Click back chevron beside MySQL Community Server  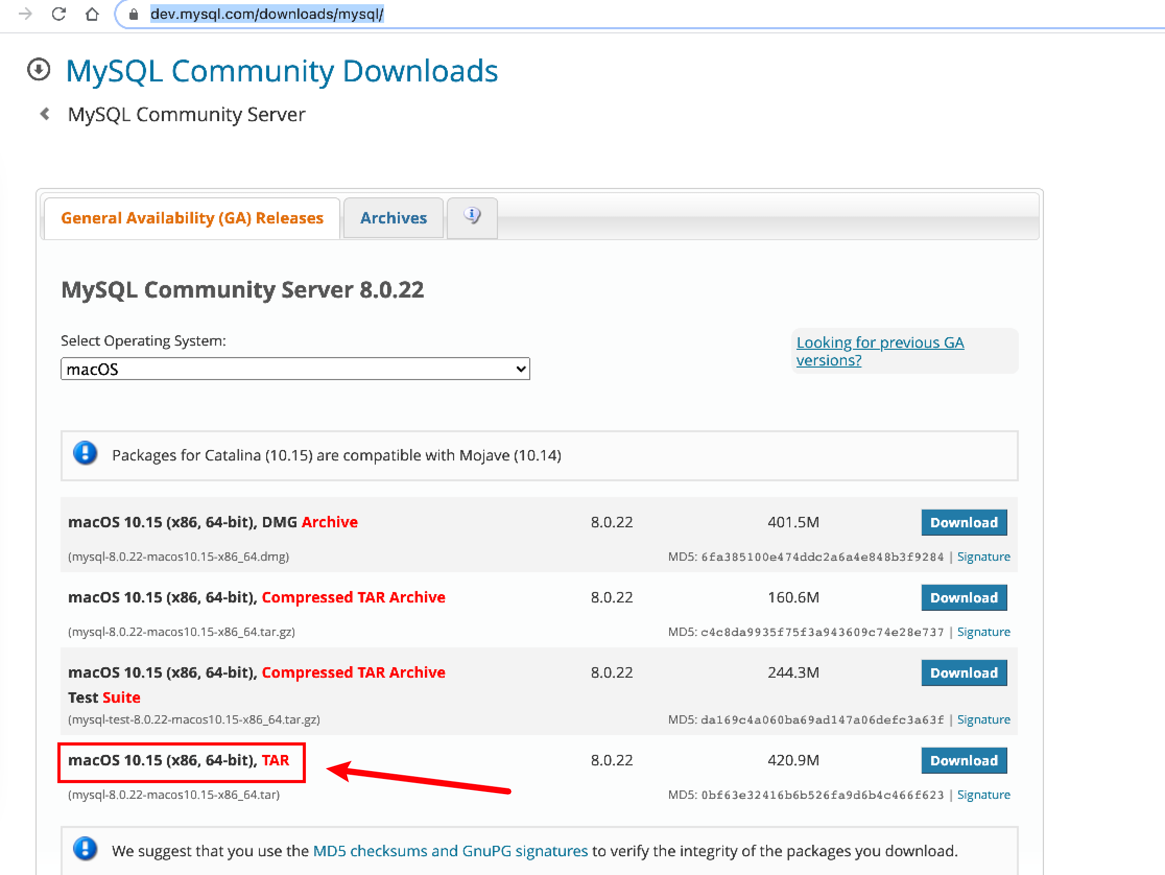coord(45,114)
